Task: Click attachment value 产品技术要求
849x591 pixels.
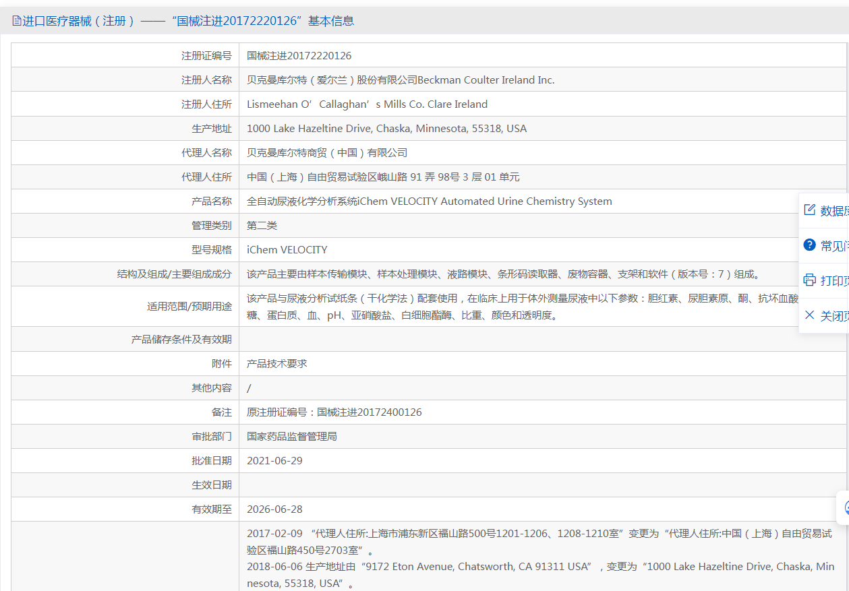Action: pos(277,364)
